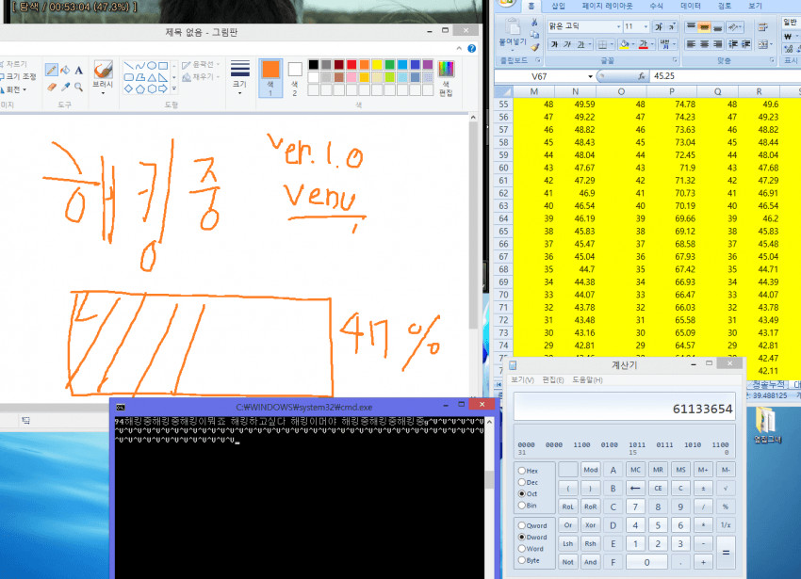Screen dimensions: 801x579
Task: Switch to the 수식 tab in Excel
Action: tap(657, 6)
